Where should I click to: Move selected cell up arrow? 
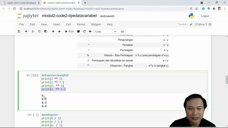point(53,32)
